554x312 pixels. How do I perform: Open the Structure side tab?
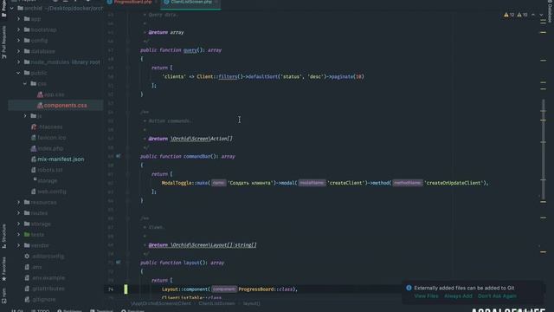(3, 236)
